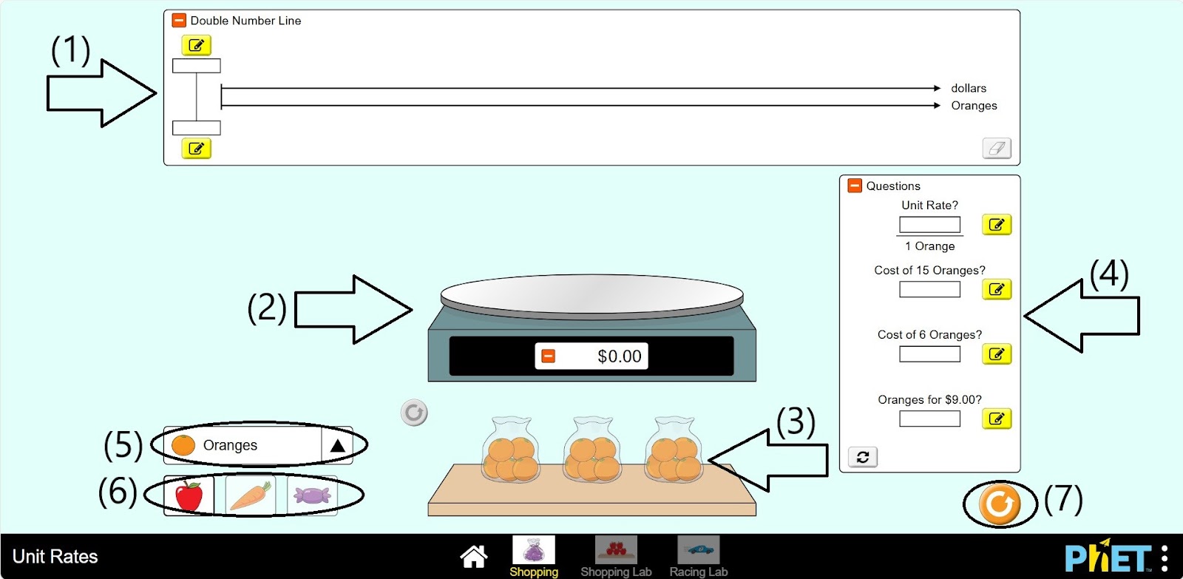The height and width of the screenshot is (579, 1183).
Task: Select the apple fruit category
Action: (x=189, y=495)
